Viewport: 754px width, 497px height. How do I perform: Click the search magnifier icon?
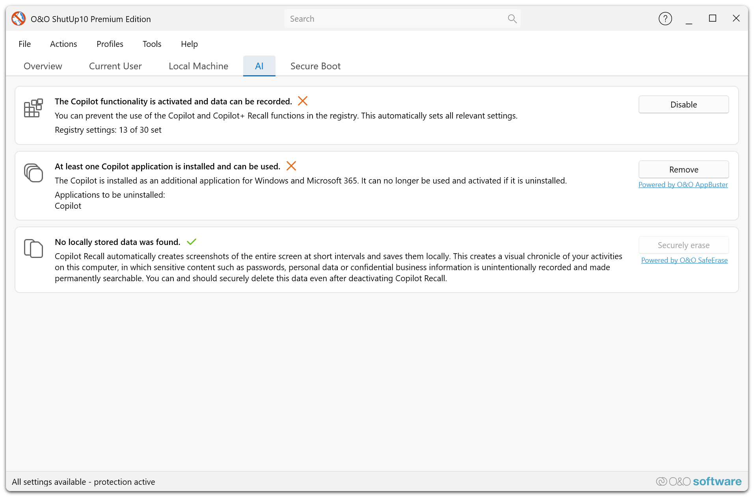click(512, 19)
